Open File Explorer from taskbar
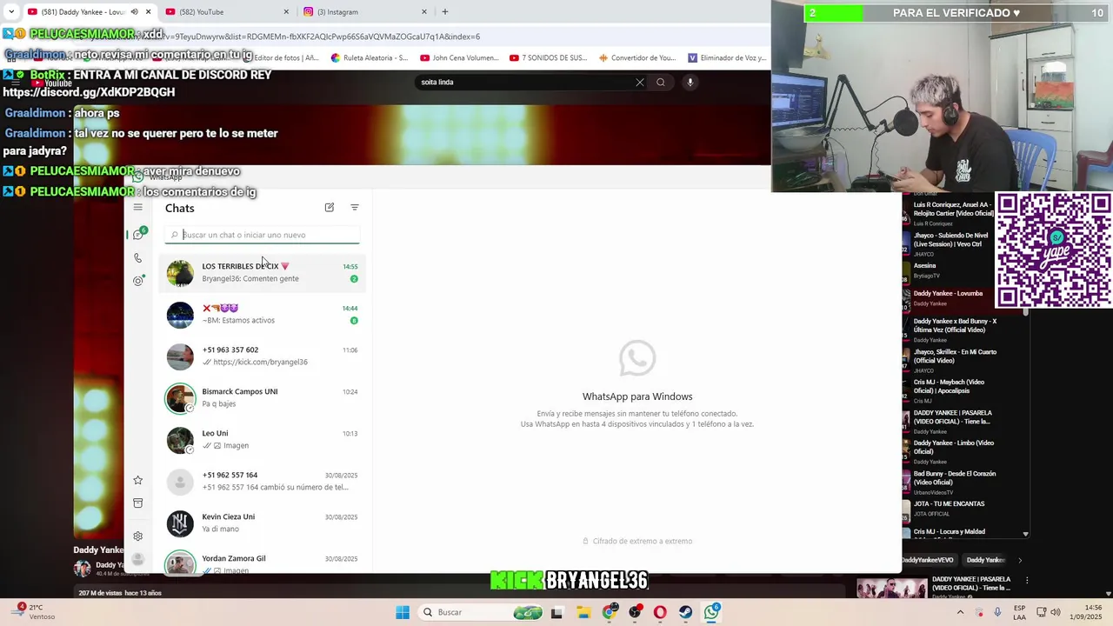The width and height of the screenshot is (1113, 626). click(x=583, y=612)
